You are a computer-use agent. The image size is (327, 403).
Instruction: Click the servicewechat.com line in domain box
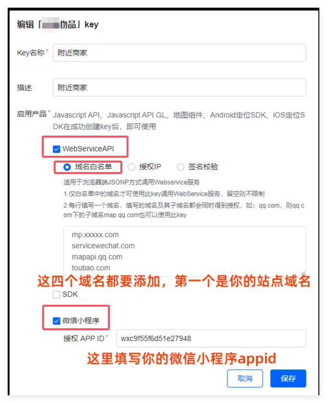point(103,246)
